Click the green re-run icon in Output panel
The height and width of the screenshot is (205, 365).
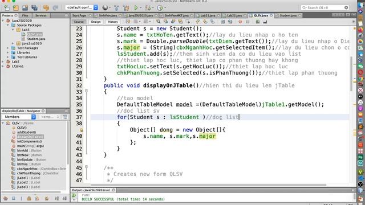tap(74, 196)
